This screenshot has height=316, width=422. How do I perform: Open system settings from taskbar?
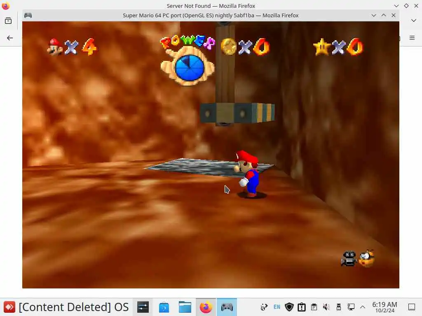(x=143, y=307)
